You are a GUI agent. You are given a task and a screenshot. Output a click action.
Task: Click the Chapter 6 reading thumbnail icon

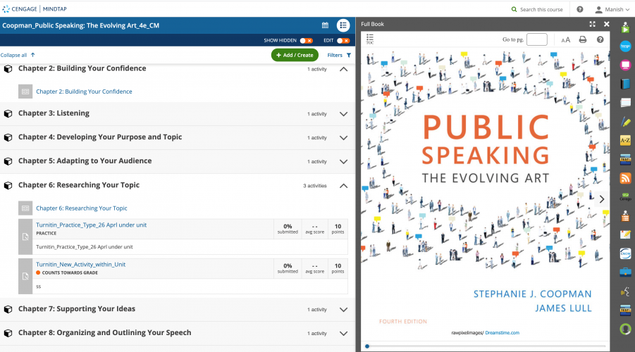point(25,208)
